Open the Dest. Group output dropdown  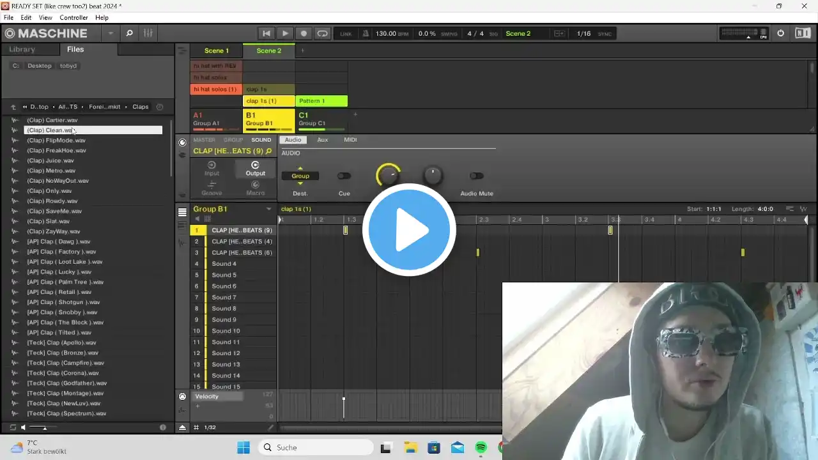pyautogui.click(x=300, y=176)
